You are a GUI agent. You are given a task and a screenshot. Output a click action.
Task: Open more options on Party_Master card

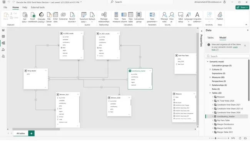pyautogui.click(x=46, y=70)
